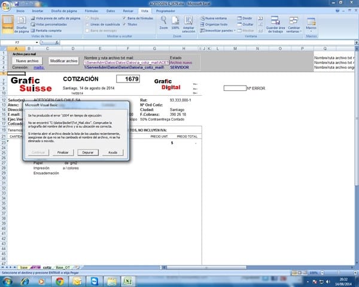Select the Normal view icon
This screenshot has height=287, width=359.
pyautogui.click(x=8, y=25)
